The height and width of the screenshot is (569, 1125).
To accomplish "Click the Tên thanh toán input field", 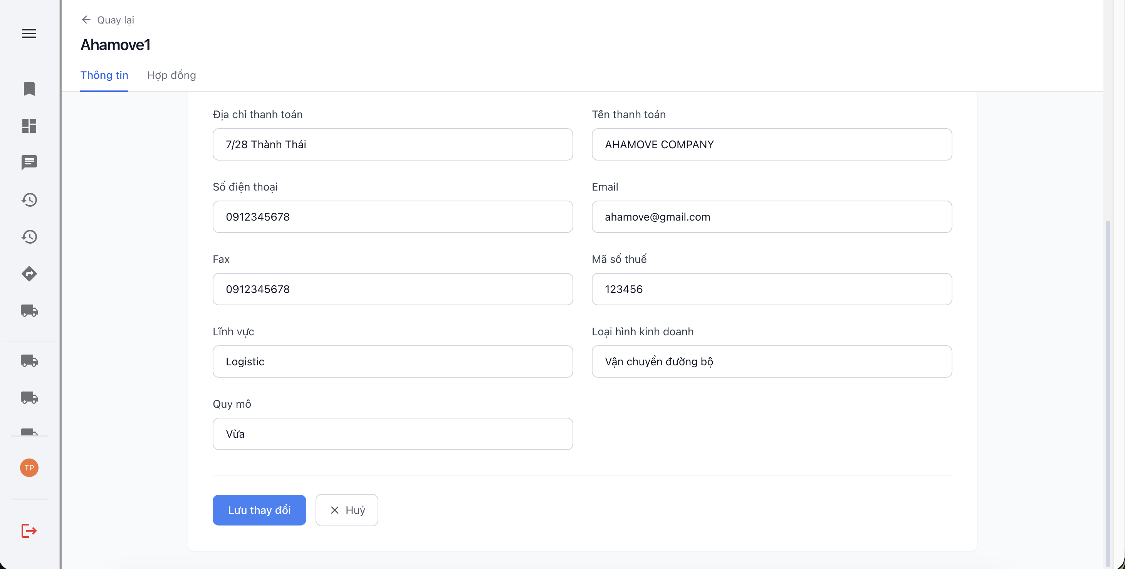I will pyautogui.click(x=772, y=144).
